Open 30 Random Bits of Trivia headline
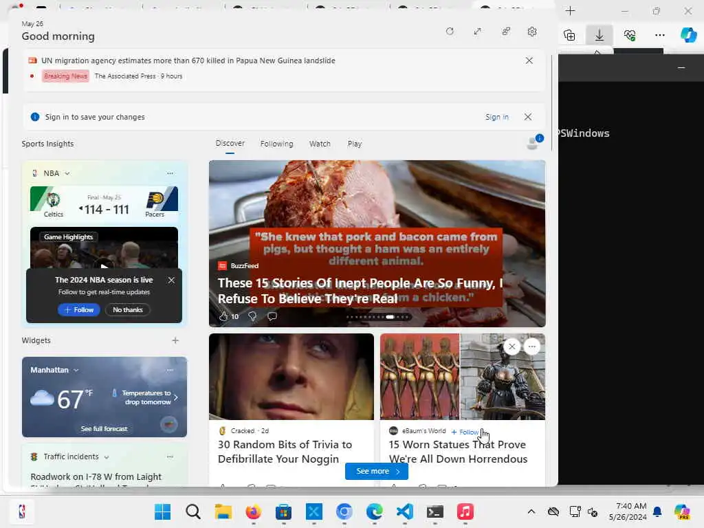Viewport: 704px width, 528px height. point(285,452)
